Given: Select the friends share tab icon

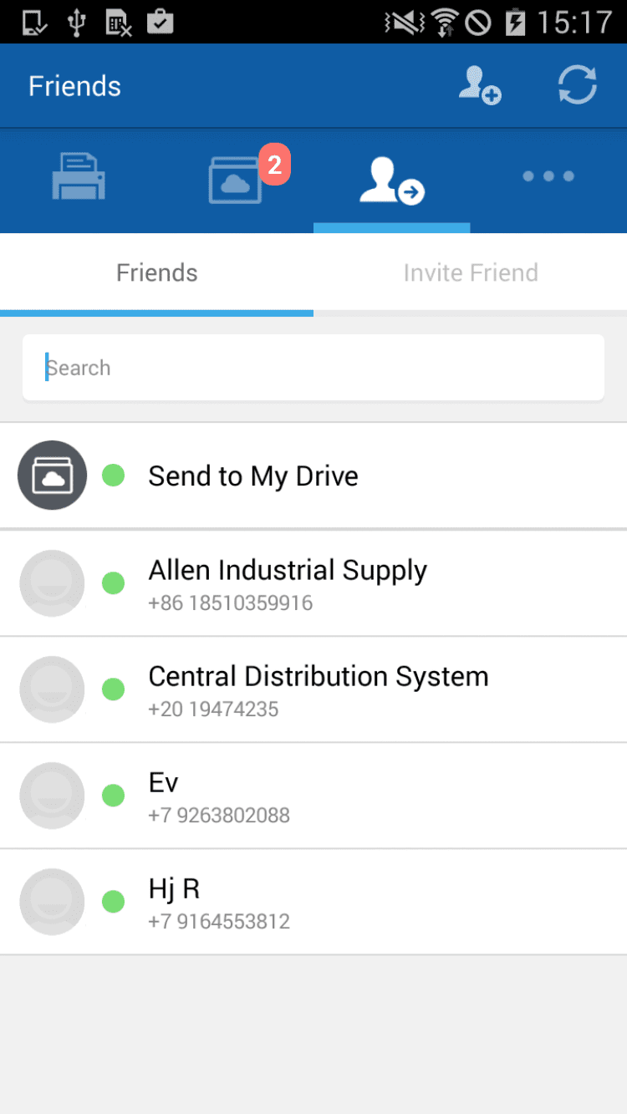Looking at the screenshot, I should coord(391,181).
